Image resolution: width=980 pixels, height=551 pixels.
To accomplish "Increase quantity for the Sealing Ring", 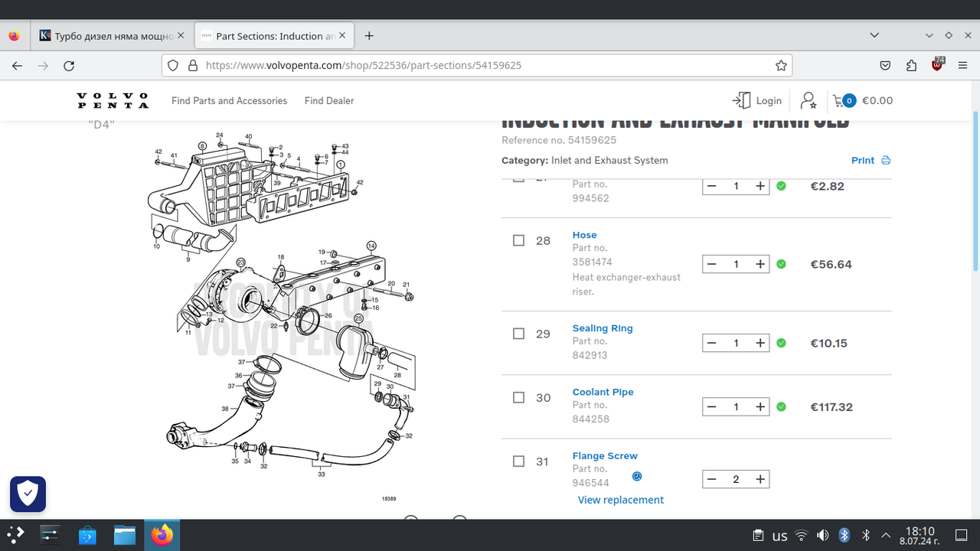I will point(760,343).
